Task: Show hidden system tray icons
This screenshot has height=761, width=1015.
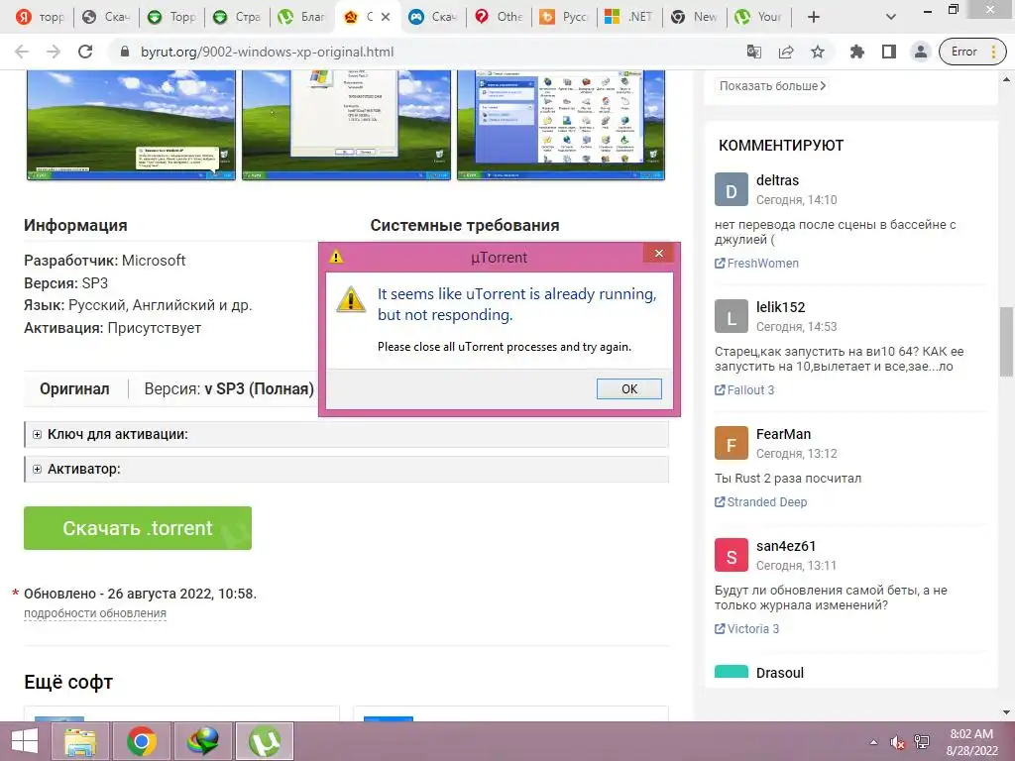Action: (874, 742)
